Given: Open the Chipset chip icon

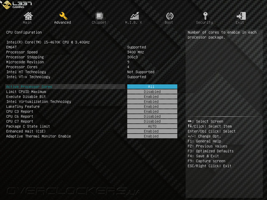Looking at the screenshot, I should pos(99,16).
